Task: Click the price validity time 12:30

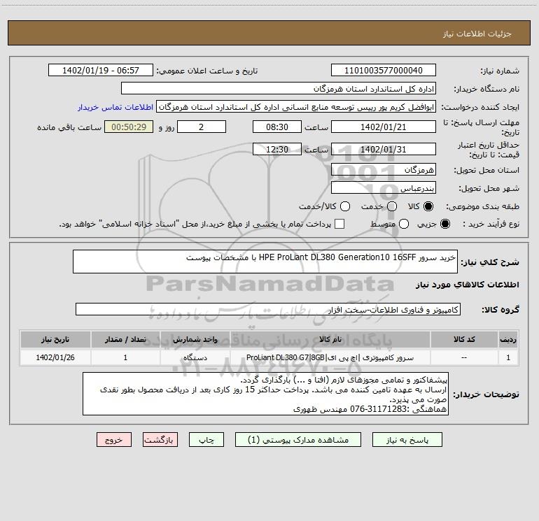Action: click(277, 149)
